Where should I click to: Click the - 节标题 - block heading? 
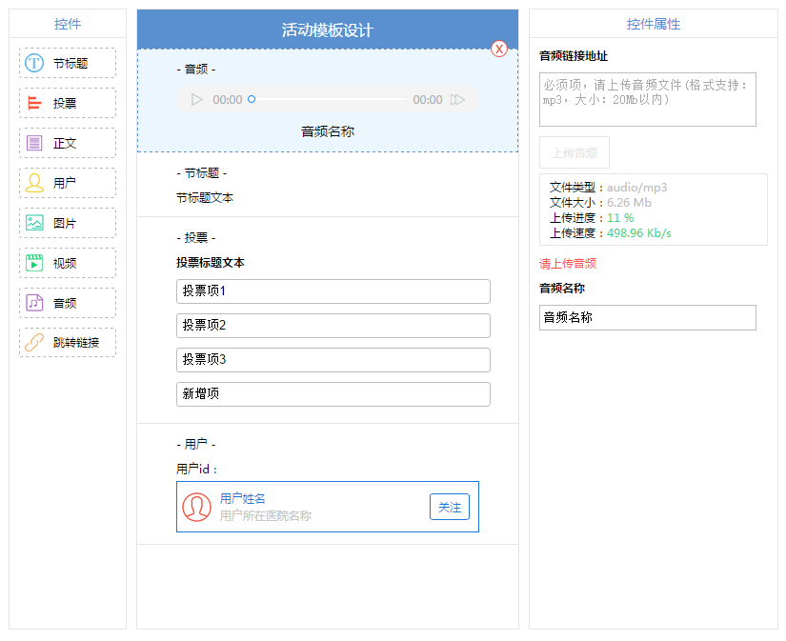pos(202,173)
